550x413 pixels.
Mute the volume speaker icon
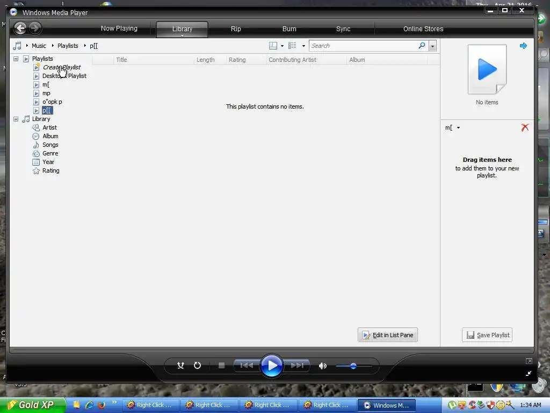(322, 366)
